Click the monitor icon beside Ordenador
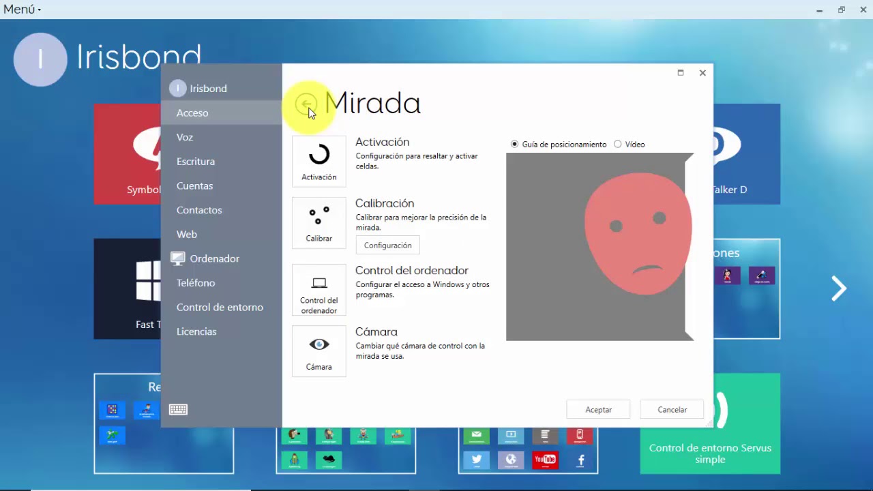The width and height of the screenshot is (873, 491). click(x=178, y=258)
